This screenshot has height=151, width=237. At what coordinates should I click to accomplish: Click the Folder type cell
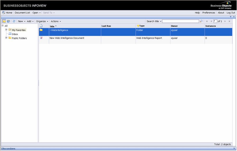click(139, 30)
